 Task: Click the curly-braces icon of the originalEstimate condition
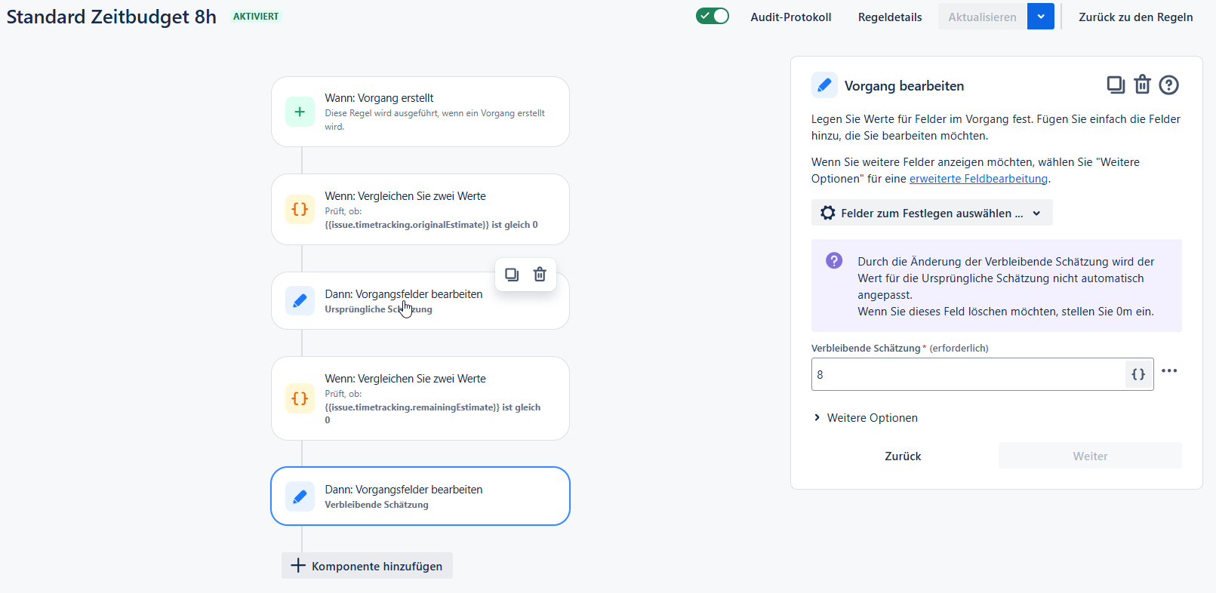[300, 209]
